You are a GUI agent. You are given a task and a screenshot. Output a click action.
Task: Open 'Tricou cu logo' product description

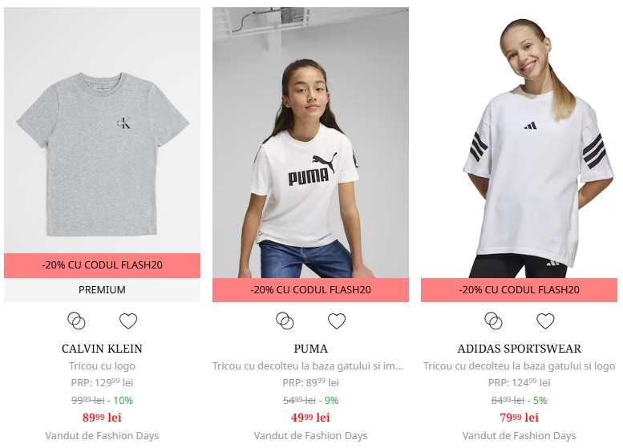102,365
